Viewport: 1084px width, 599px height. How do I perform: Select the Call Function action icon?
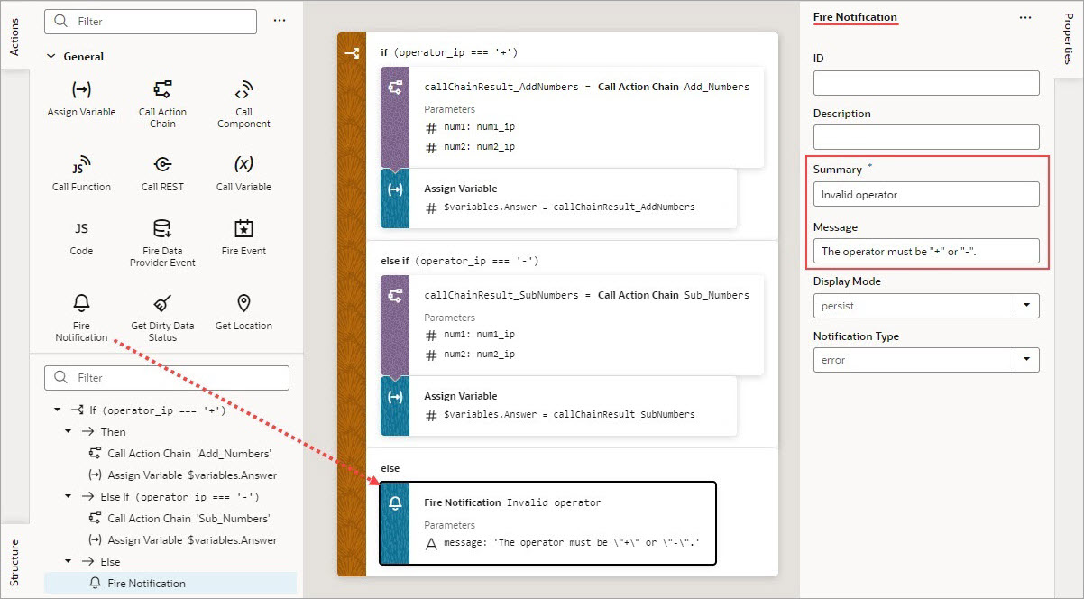coord(80,162)
